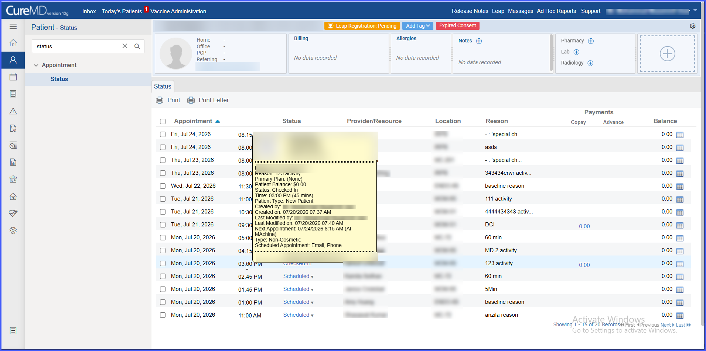This screenshot has width=706, height=351.
Task: Clear the status search text
Action: (x=125, y=46)
